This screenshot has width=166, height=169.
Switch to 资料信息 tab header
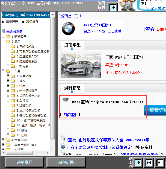(x=72, y=89)
